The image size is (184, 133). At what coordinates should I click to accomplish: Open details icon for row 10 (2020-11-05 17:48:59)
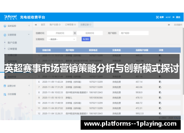click(160, 103)
